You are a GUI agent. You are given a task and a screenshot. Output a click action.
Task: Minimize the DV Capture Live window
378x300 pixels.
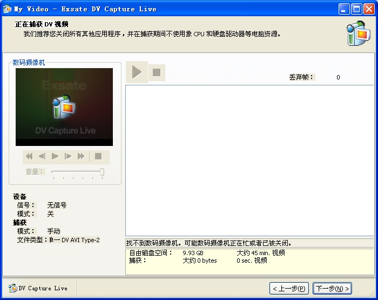344,9
